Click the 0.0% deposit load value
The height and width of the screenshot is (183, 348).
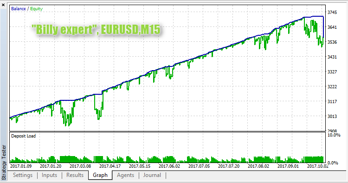[x=333, y=163]
